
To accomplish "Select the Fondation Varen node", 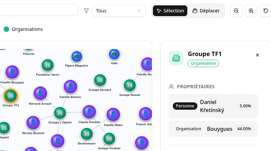I will (48, 65).
